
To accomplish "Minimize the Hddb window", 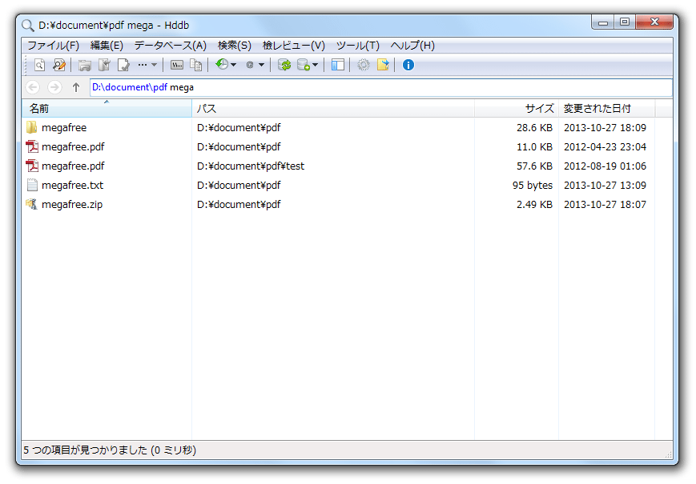I will 603,22.
